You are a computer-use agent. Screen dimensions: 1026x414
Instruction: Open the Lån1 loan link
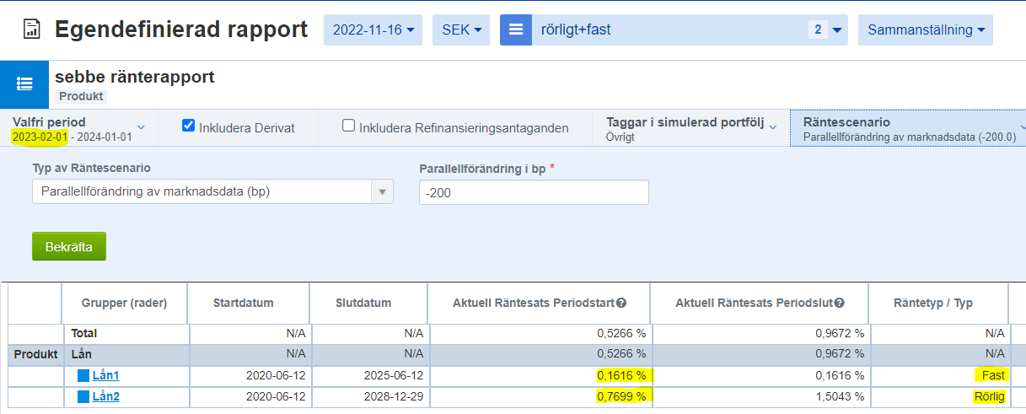click(105, 376)
